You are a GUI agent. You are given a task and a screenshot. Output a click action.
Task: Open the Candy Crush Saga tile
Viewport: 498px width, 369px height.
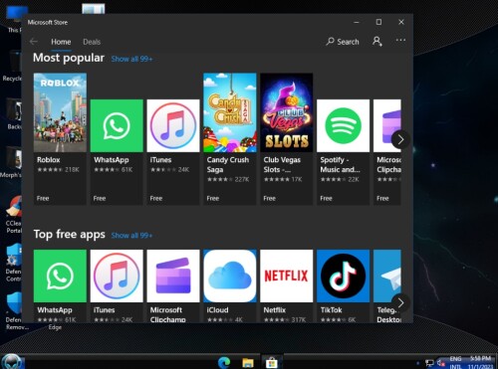pos(230,138)
